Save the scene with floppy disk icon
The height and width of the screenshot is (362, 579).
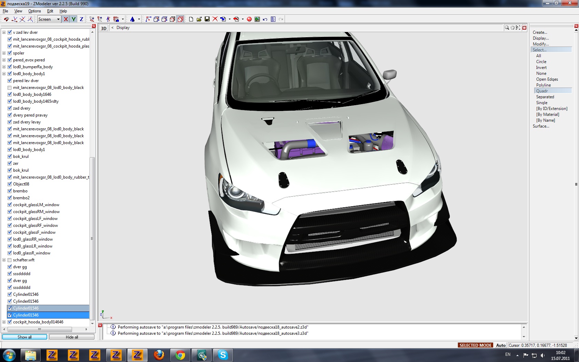(x=207, y=19)
